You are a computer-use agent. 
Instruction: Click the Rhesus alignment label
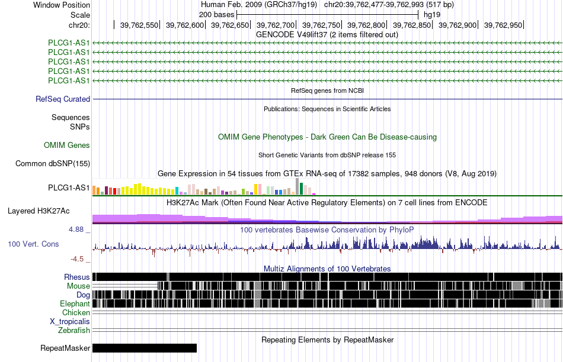[77, 277]
